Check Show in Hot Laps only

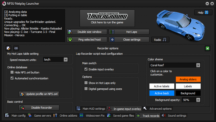86,83
